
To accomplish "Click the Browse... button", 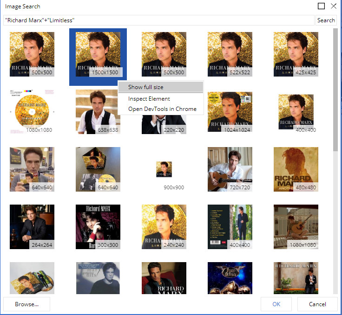I will [26, 304].
